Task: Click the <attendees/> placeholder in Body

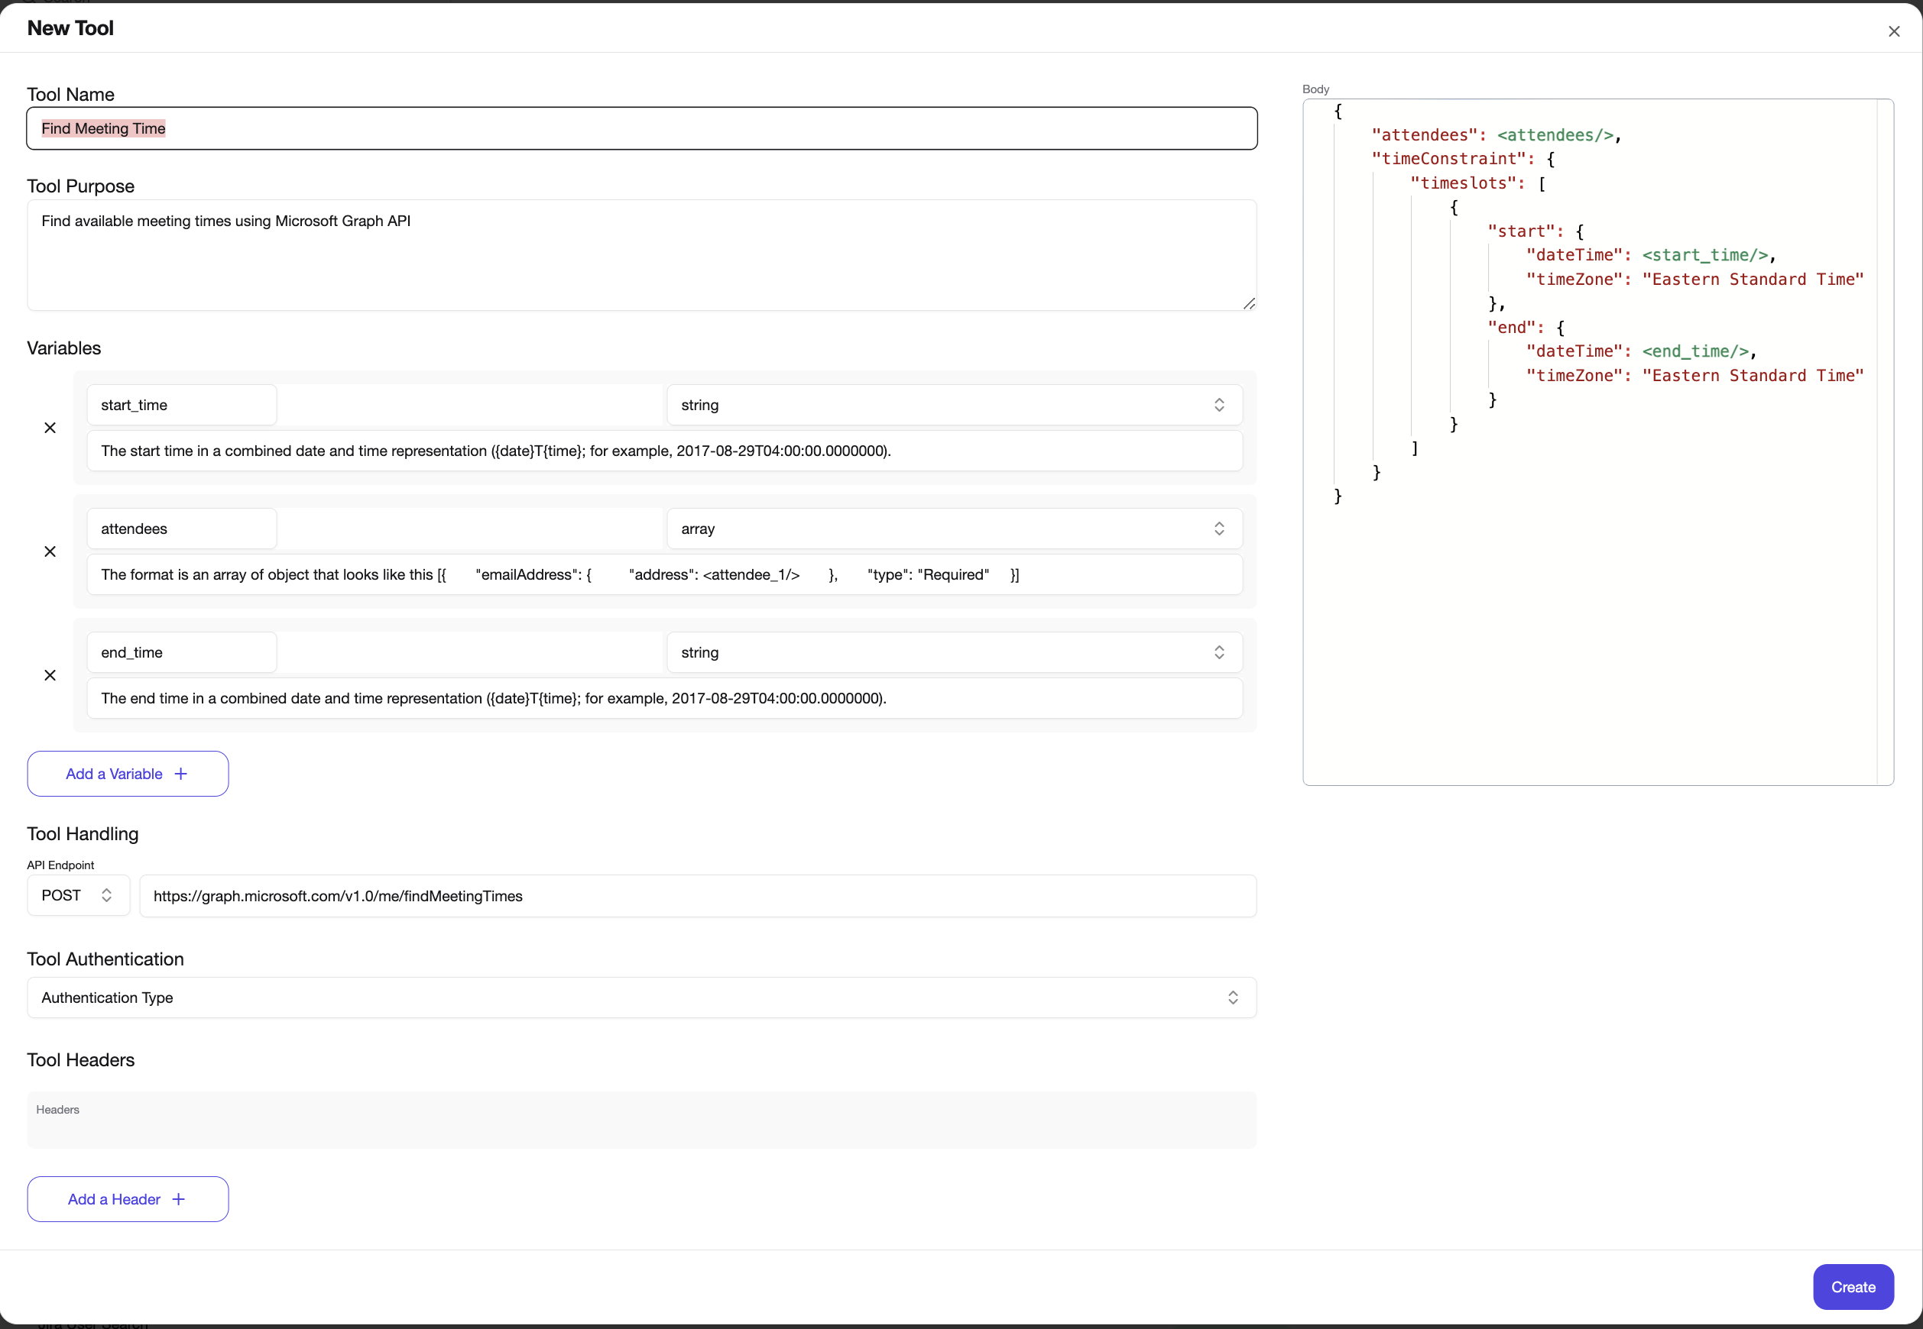Action: 1555,135
